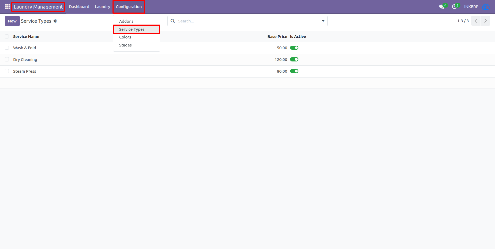Click the INKERP company name
Image resolution: width=495 pixels, height=249 pixels.
471,7
